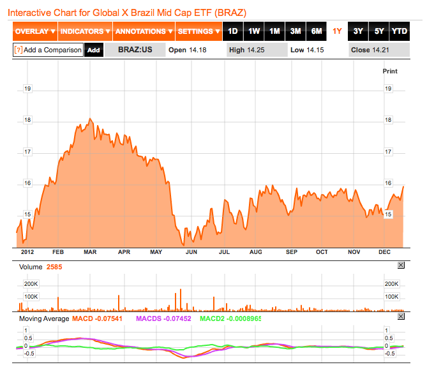Click the Open 14.18 value
Screen dimensions: 427x374
pos(188,50)
